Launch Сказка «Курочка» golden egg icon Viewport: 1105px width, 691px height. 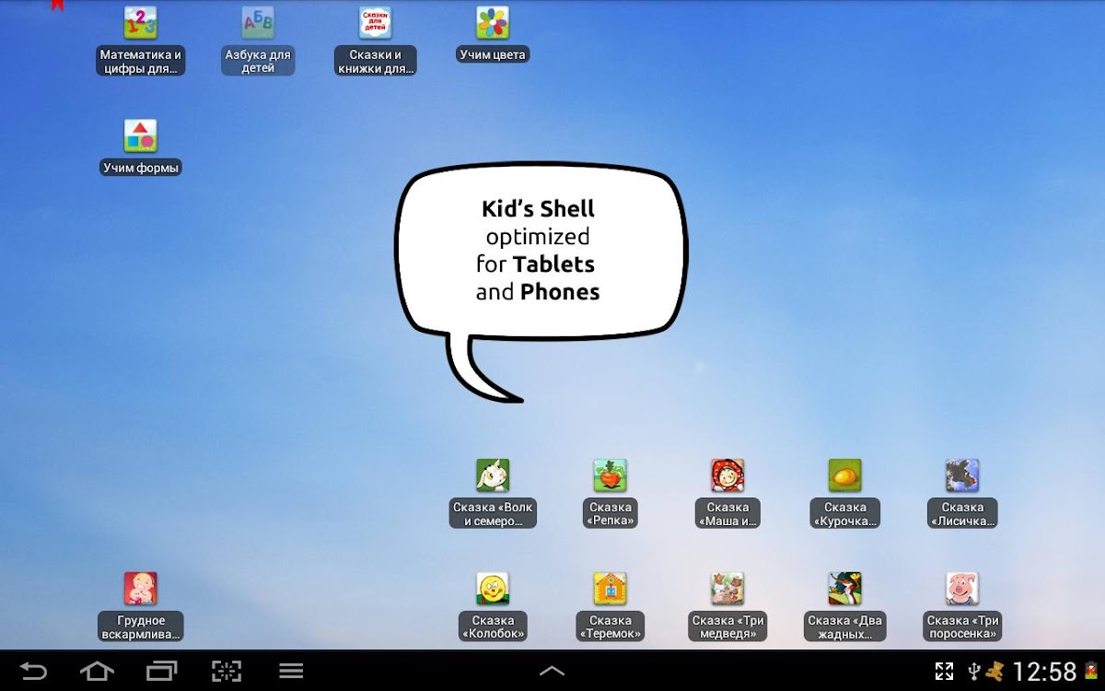coord(844,475)
